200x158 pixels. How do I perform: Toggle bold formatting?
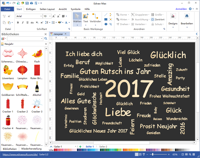pyautogui.click(x=18, y=23)
